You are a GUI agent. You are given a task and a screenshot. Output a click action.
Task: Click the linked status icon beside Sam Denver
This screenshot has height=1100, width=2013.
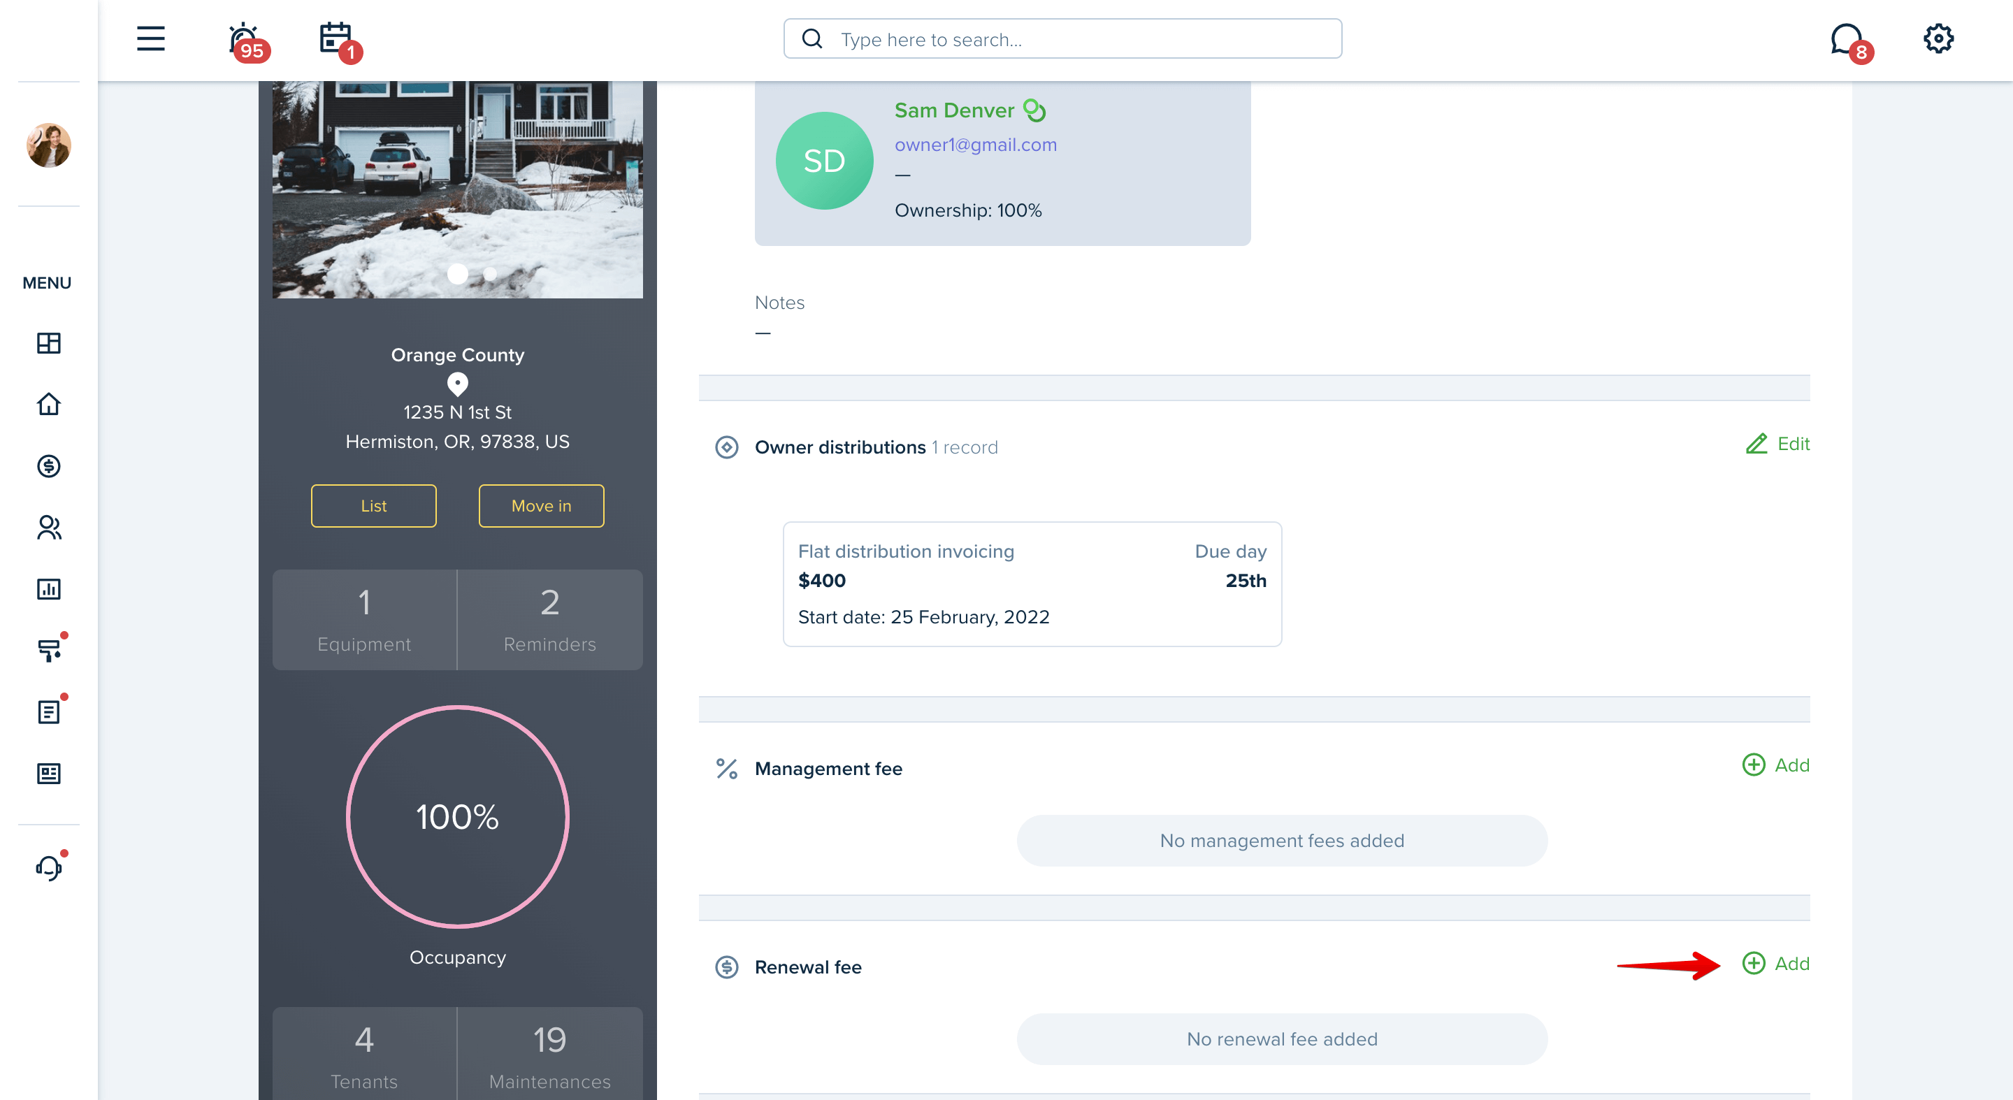pos(1034,110)
